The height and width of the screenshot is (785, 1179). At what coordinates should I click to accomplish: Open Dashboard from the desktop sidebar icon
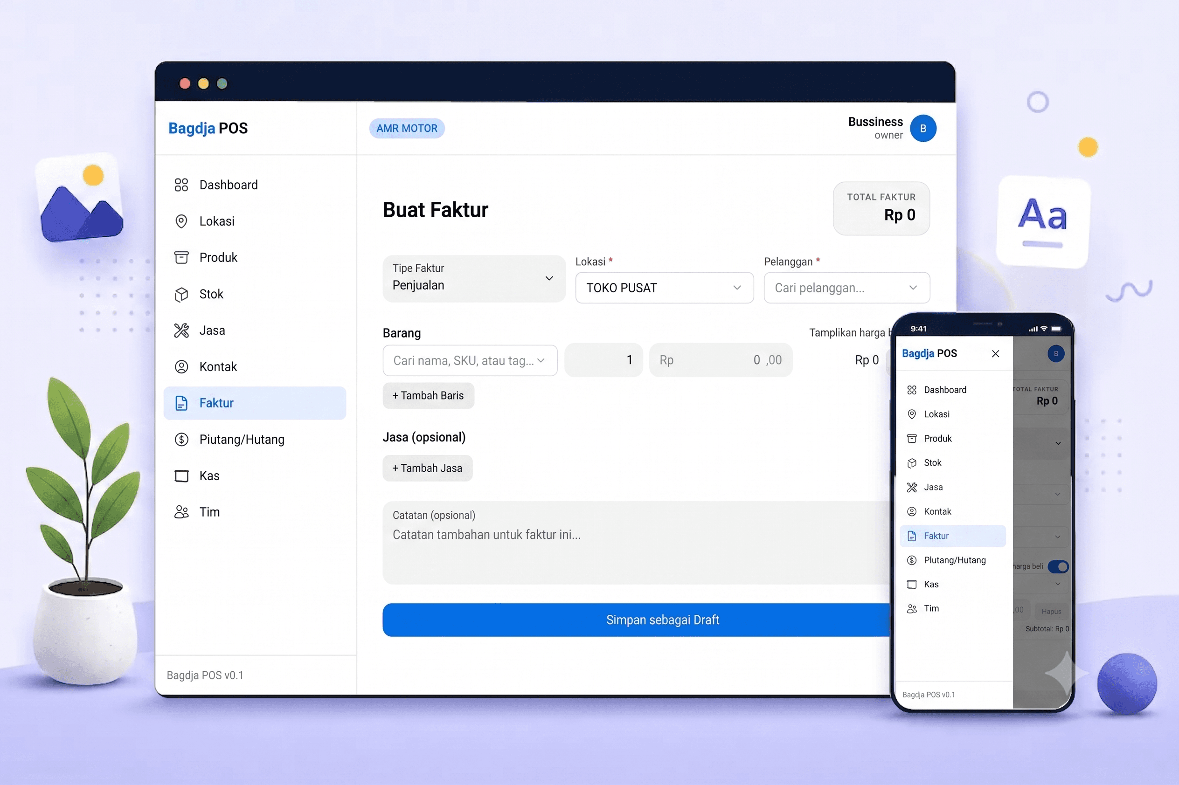click(x=181, y=185)
